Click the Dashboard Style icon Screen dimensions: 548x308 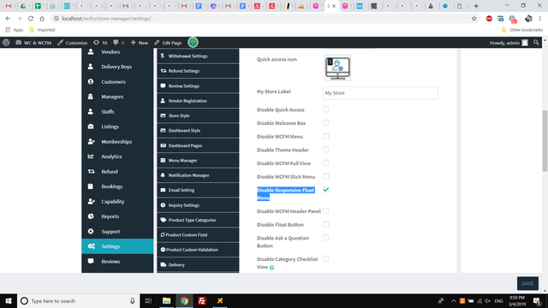(163, 131)
